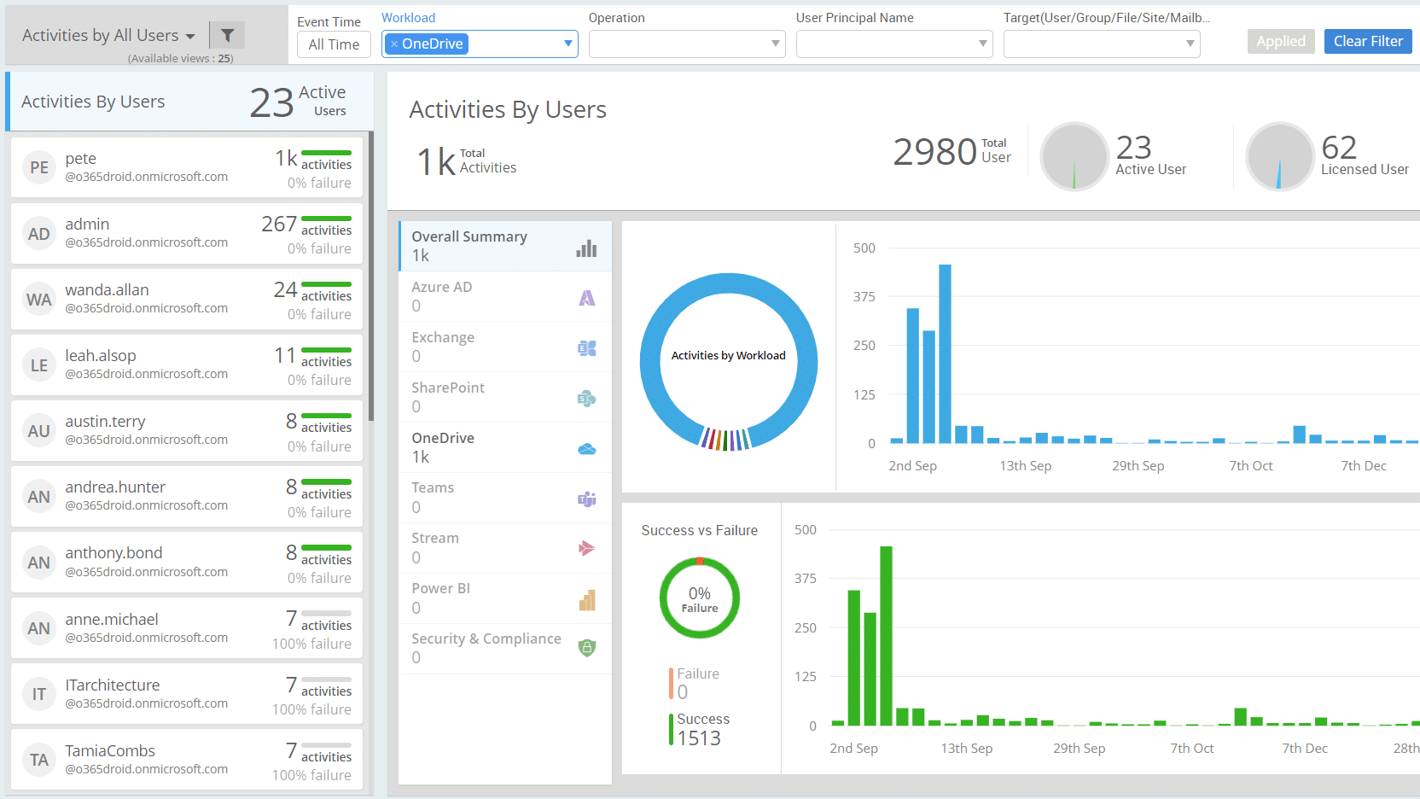
Task: Open the Operation filter dropdown
Action: [686, 44]
